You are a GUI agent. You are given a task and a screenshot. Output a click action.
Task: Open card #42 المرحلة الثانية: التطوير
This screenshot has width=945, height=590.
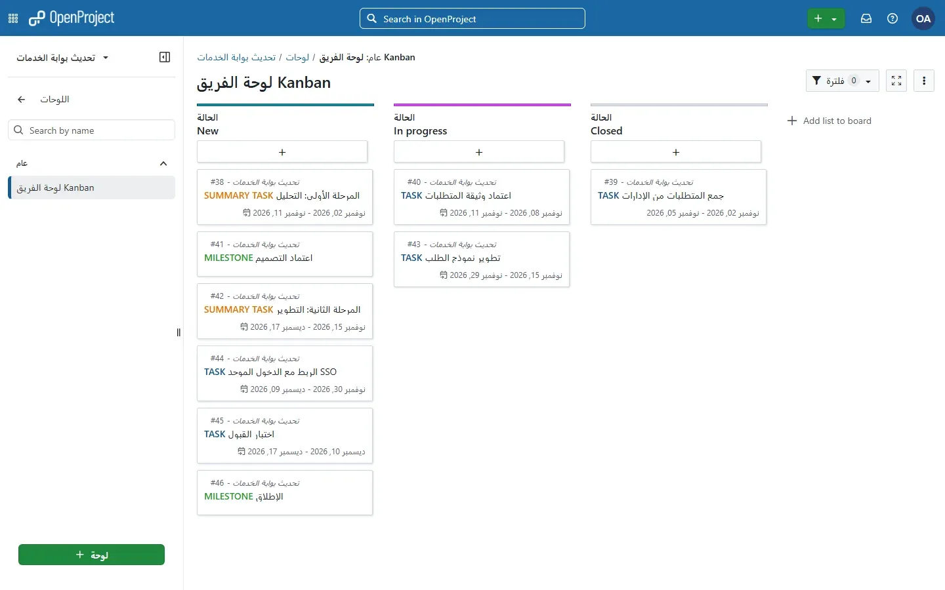coord(285,311)
